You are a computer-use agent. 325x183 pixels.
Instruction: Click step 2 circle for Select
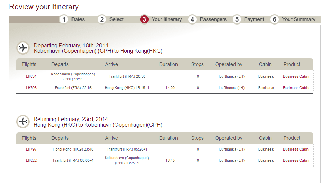[x=102, y=19]
